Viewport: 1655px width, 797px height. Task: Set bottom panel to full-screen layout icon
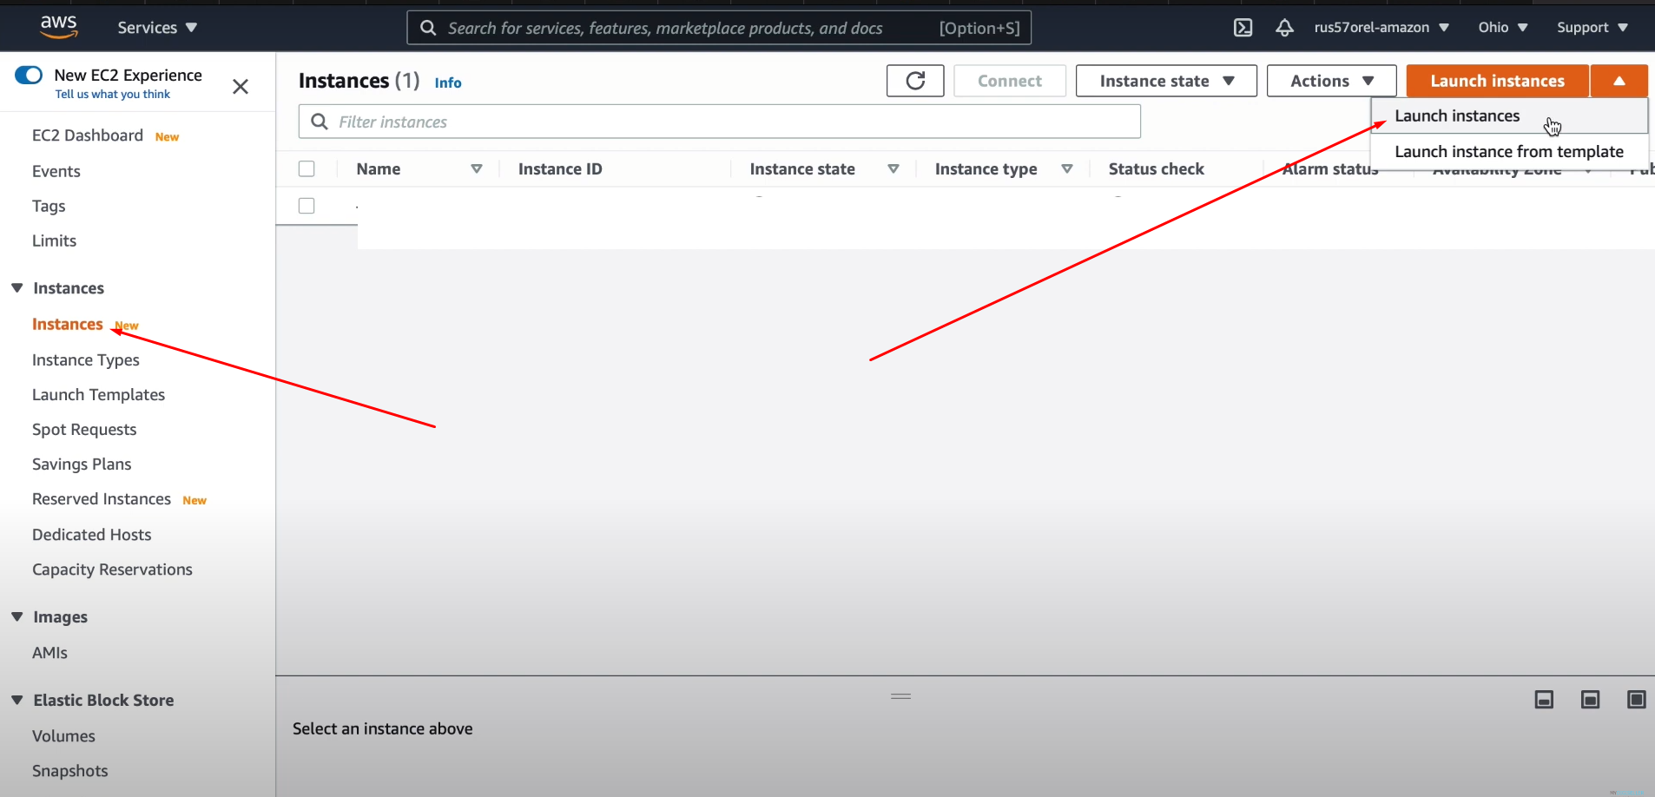click(1636, 700)
